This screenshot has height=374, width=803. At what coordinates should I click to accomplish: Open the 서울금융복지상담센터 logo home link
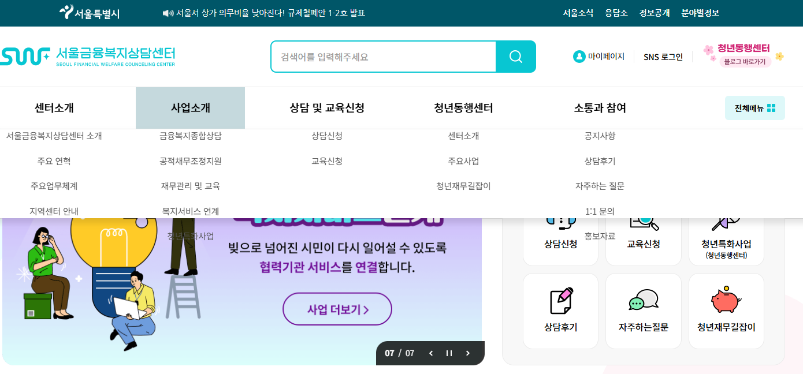[87, 57]
